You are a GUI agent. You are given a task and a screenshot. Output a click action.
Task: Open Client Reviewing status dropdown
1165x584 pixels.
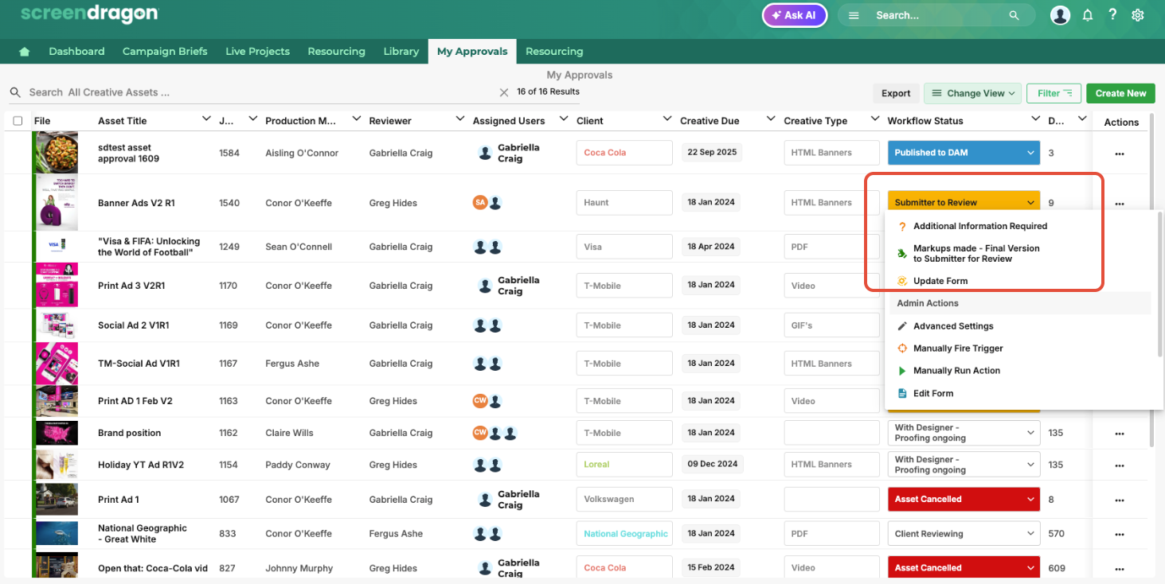click(x=964, y=534)
